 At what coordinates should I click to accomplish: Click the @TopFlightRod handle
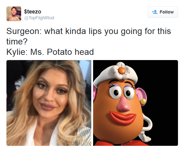tap(39, 18)
